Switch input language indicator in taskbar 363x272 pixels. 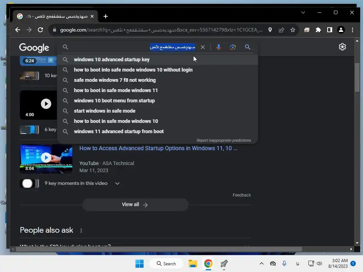pyautogui.click(x=298, y=263)
